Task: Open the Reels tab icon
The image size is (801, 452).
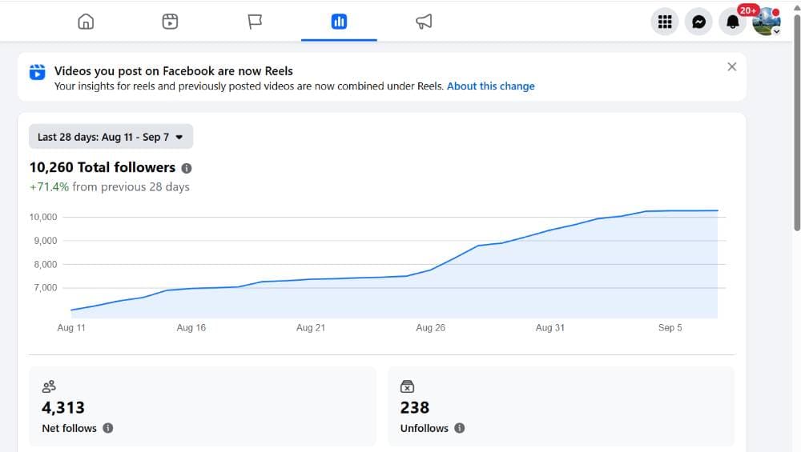Action: coord(170,22)
